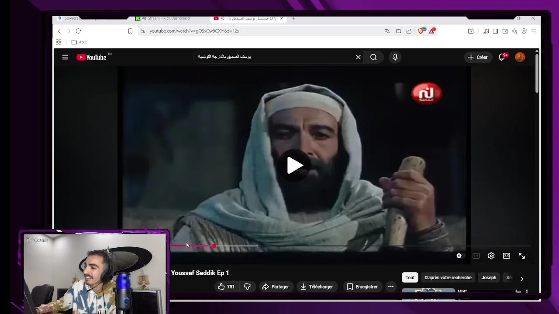Open the browser media control music icon
This screenshot has height=314, width=559.
486,31
